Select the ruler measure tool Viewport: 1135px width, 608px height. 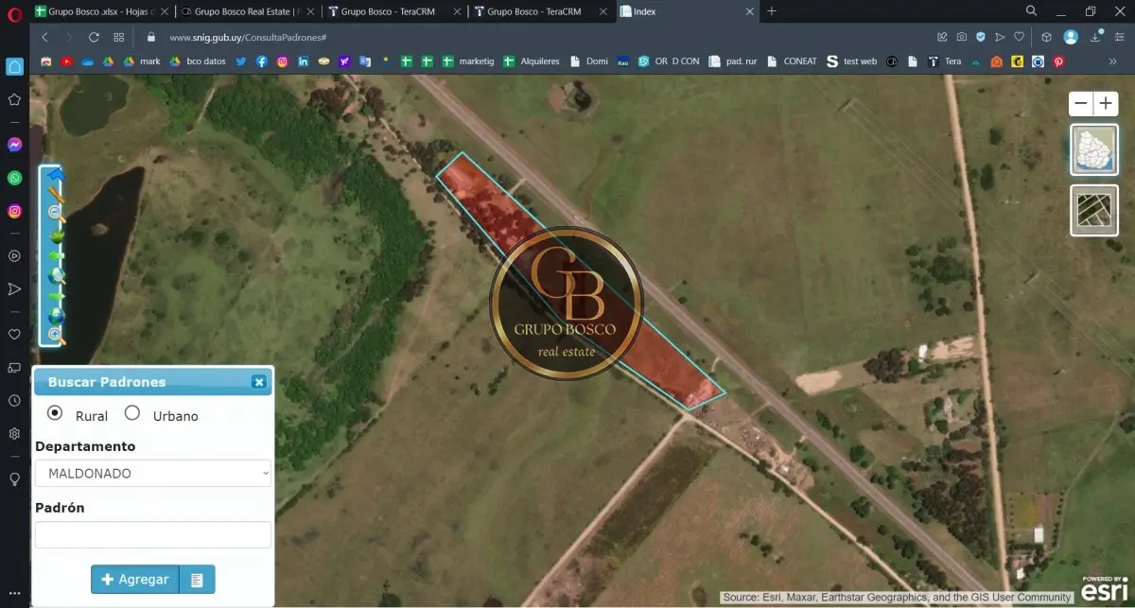pyautogui.click(x=55, y=194)
